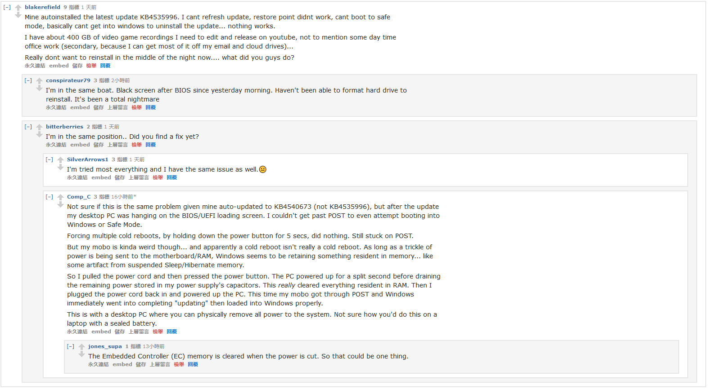Upvote conspirateur79's comment

pyautogui.click(x=40, y=80)
